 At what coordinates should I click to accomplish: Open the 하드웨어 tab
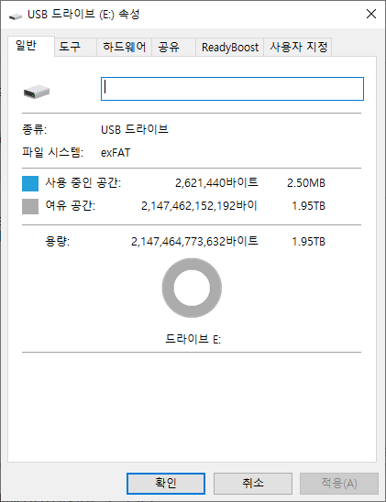(125, 48)
